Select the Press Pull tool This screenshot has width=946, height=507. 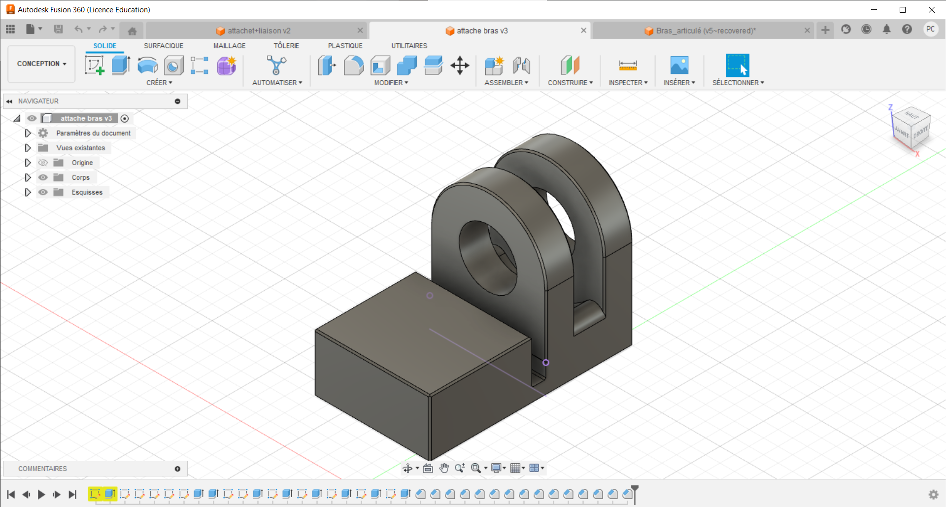pos(327,65)
